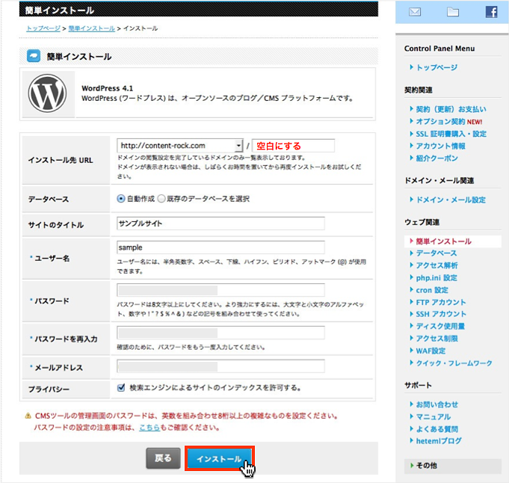Open the install URL domain dropdown
509x483 pixels.
tap(180, 146)
